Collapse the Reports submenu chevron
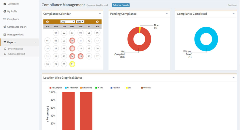This screenshot has height=130, width=240. pyautogui.click(x=35, y=42)
